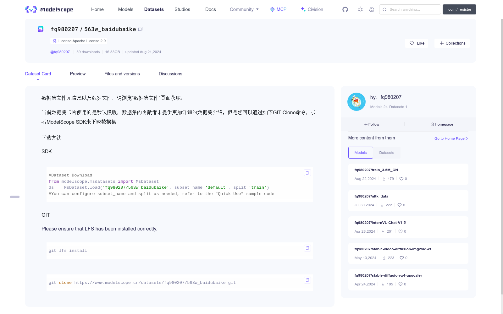The height and width of the screenshot is (314, 503).
Task: Click the dataset avatar icon near title
Action: click(41, 29)
